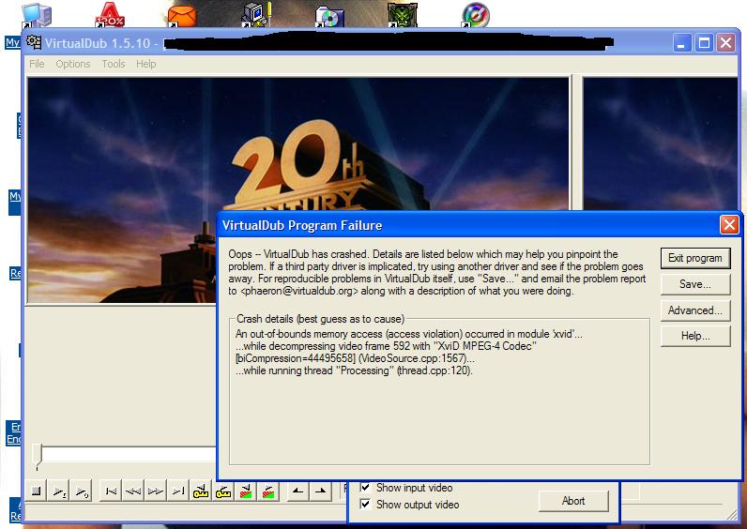Click the Play output preview button

click(x=82, y=491)
